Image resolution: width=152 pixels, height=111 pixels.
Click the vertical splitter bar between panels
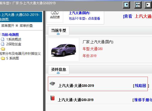point(44,61)
